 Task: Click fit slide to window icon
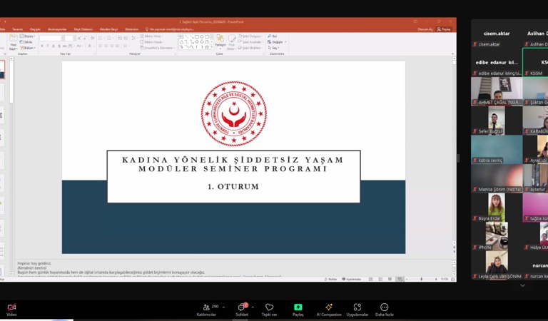tap(453, 279)
